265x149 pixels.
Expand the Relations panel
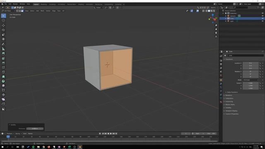(x=229, y=95)
